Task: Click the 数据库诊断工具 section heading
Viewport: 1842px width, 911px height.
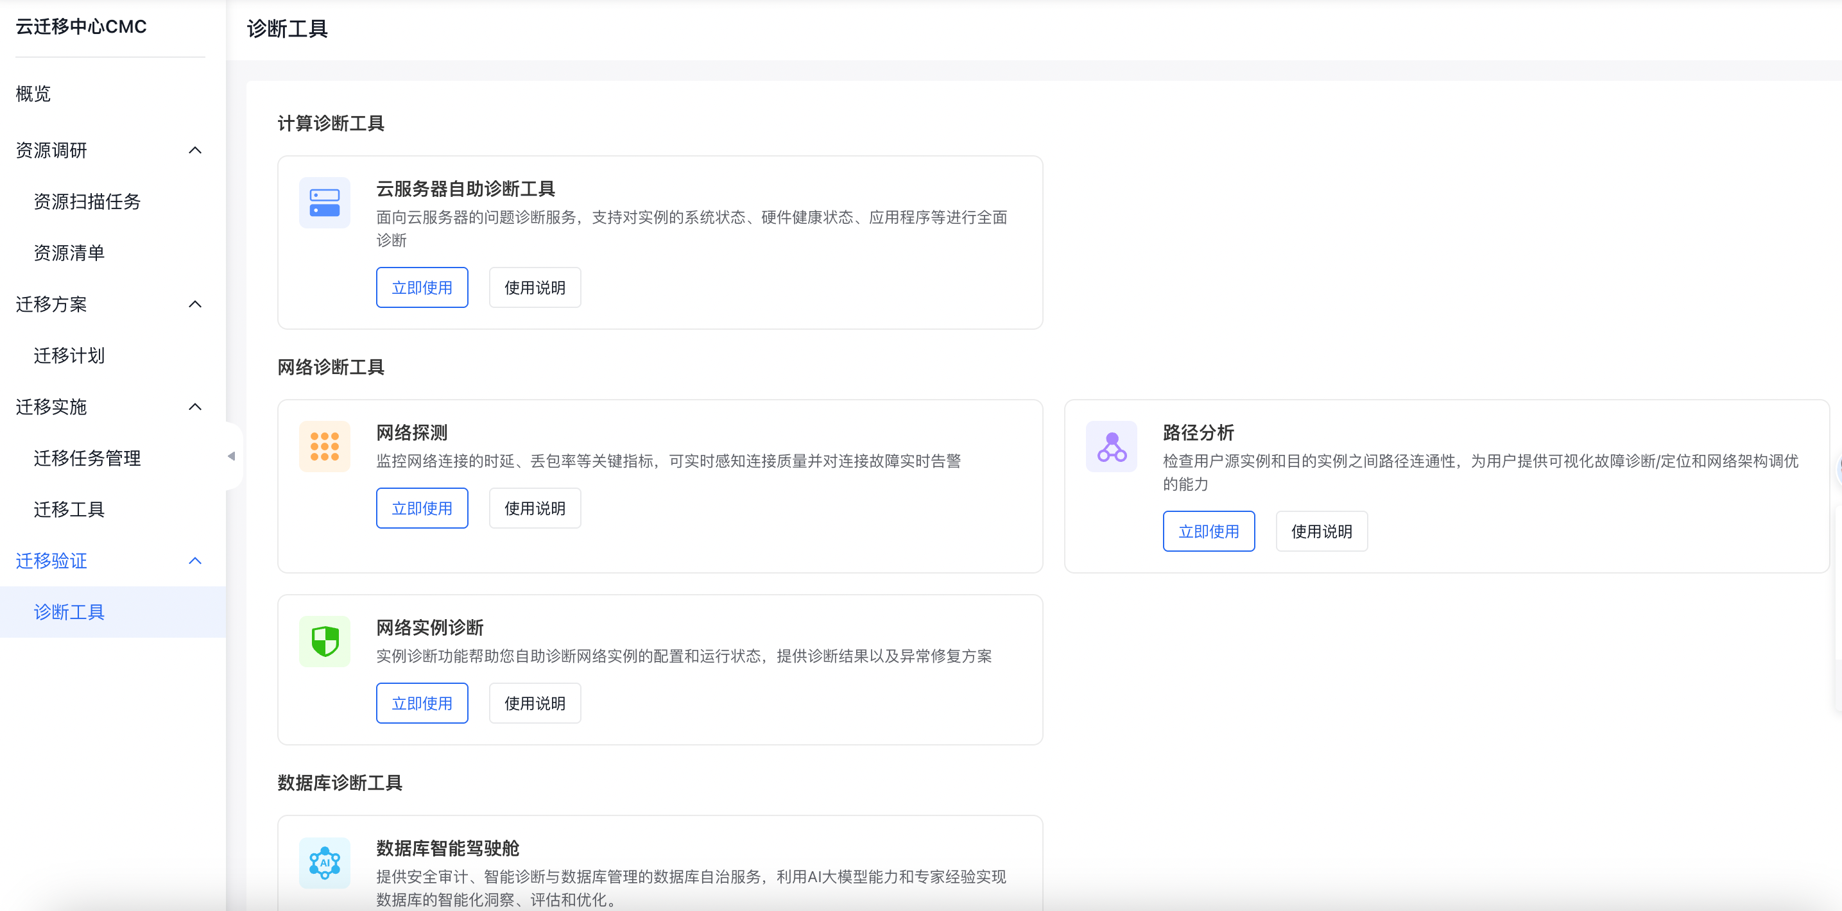Action: point(340,783)
